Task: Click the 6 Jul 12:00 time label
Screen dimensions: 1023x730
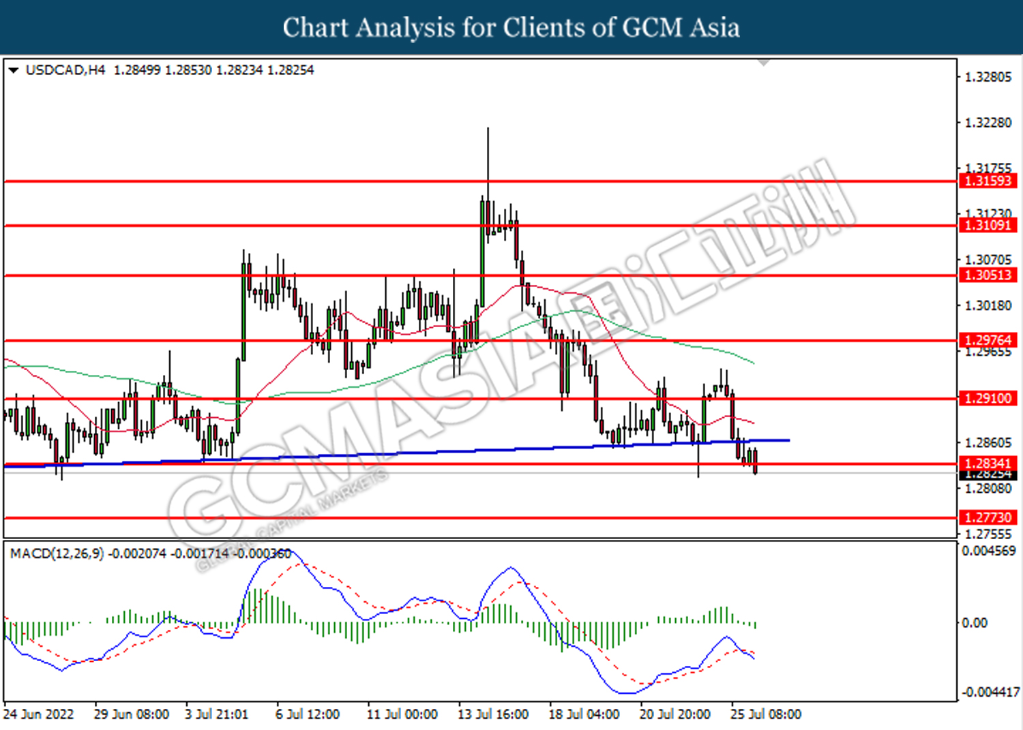Action: [x=308, y=714]
